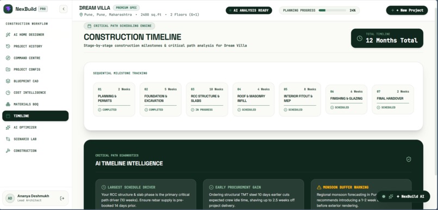
Task: Click the 24% progress value
Action: click(x=353, y=10)
